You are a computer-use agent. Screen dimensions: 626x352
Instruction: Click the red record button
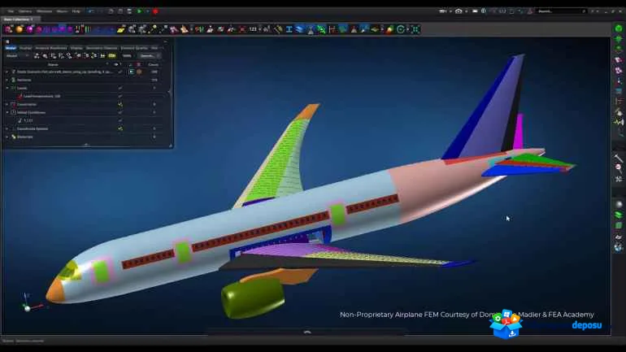(155, 11)
